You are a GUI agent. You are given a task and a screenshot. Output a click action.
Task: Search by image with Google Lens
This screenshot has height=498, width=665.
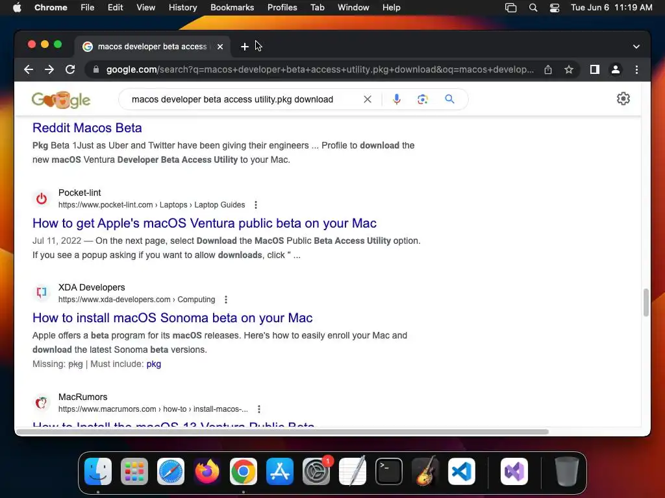(422, 99)
